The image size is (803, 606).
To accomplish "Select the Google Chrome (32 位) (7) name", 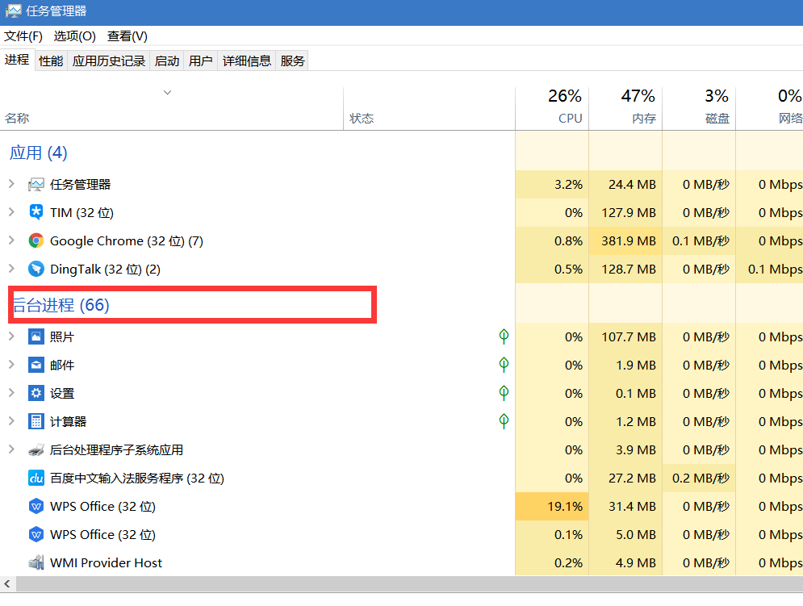I will pos(127,240).
